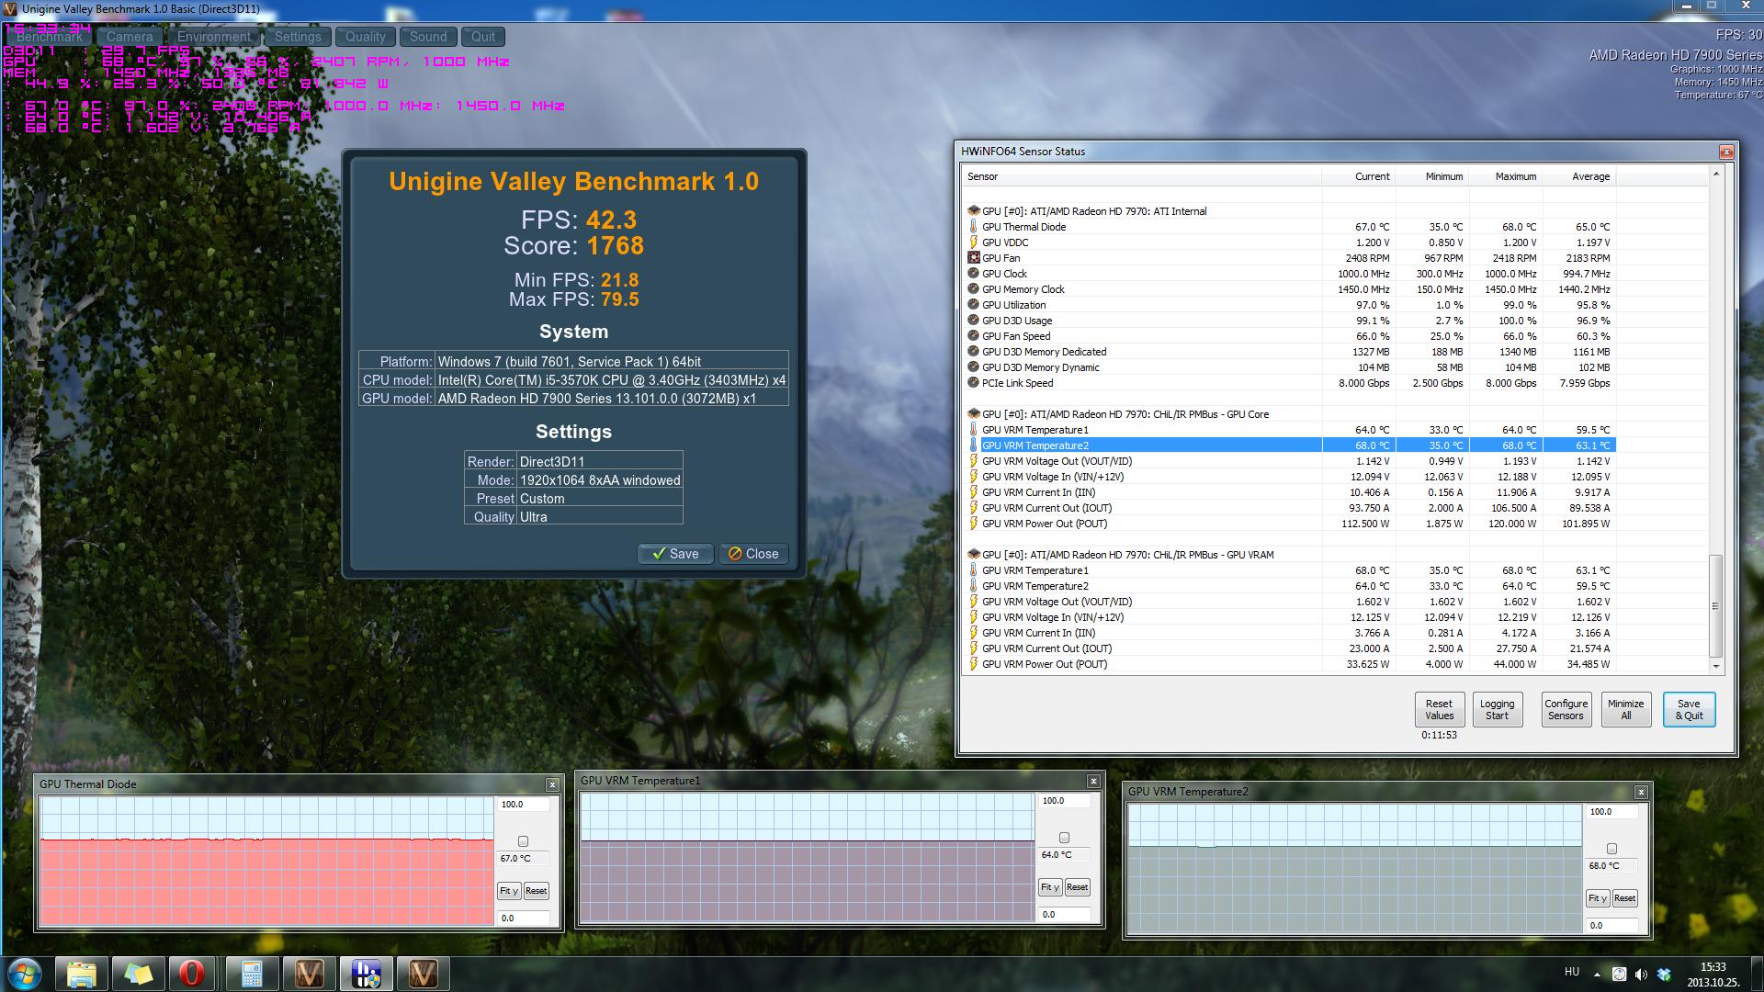Edit min value 0.0 in VRM Temperature1 graph

click(1064, 915)
